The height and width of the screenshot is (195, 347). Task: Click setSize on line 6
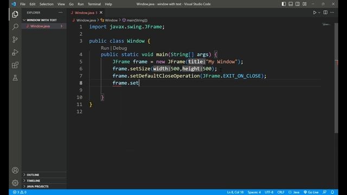pyautogui.click(x=140, y=69)
